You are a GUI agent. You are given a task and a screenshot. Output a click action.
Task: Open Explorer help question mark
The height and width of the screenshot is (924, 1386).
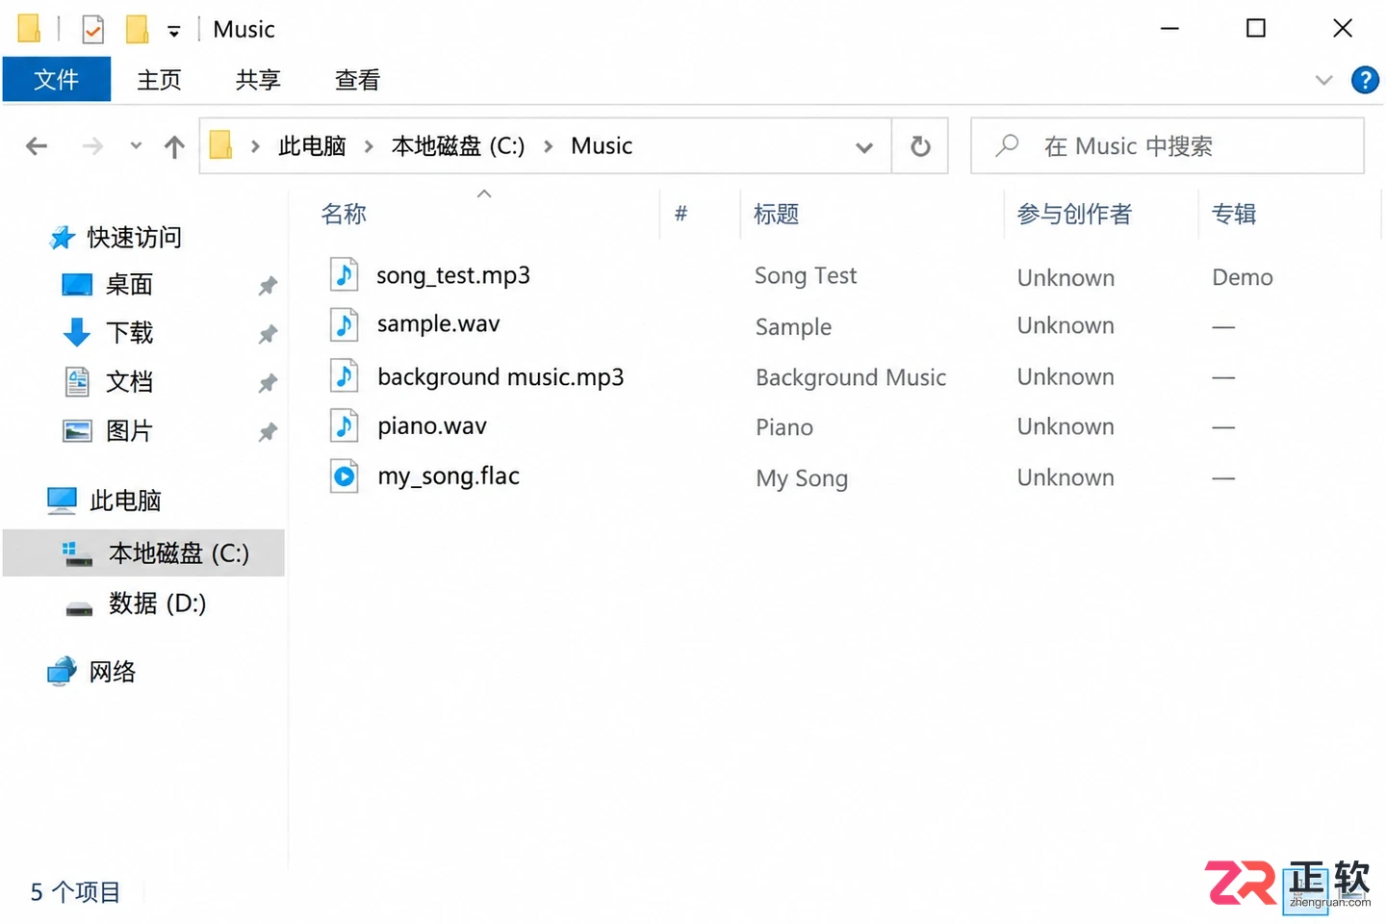point(1365,80)
